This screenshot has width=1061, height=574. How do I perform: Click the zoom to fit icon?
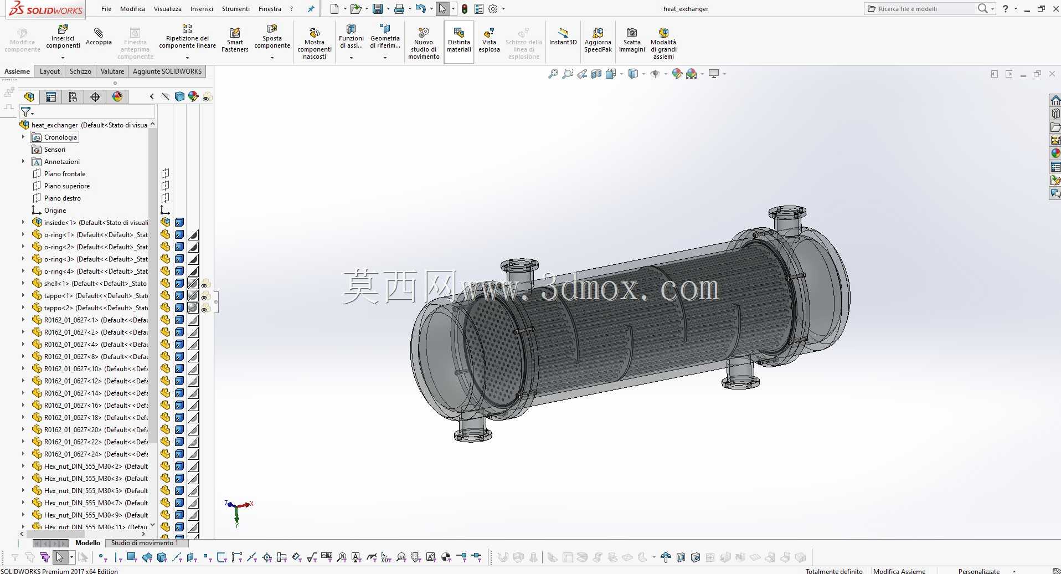click(x=553, y=74)
